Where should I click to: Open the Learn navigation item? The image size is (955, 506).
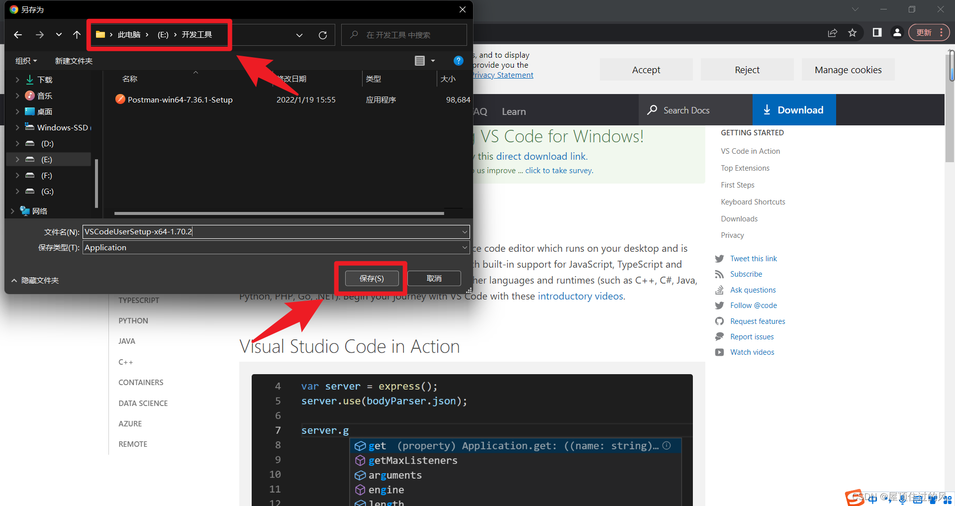(x=514, y=111)
